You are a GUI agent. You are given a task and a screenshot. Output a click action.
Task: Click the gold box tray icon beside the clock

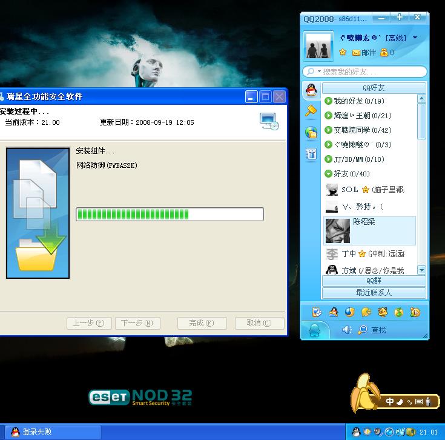point(410,432)
